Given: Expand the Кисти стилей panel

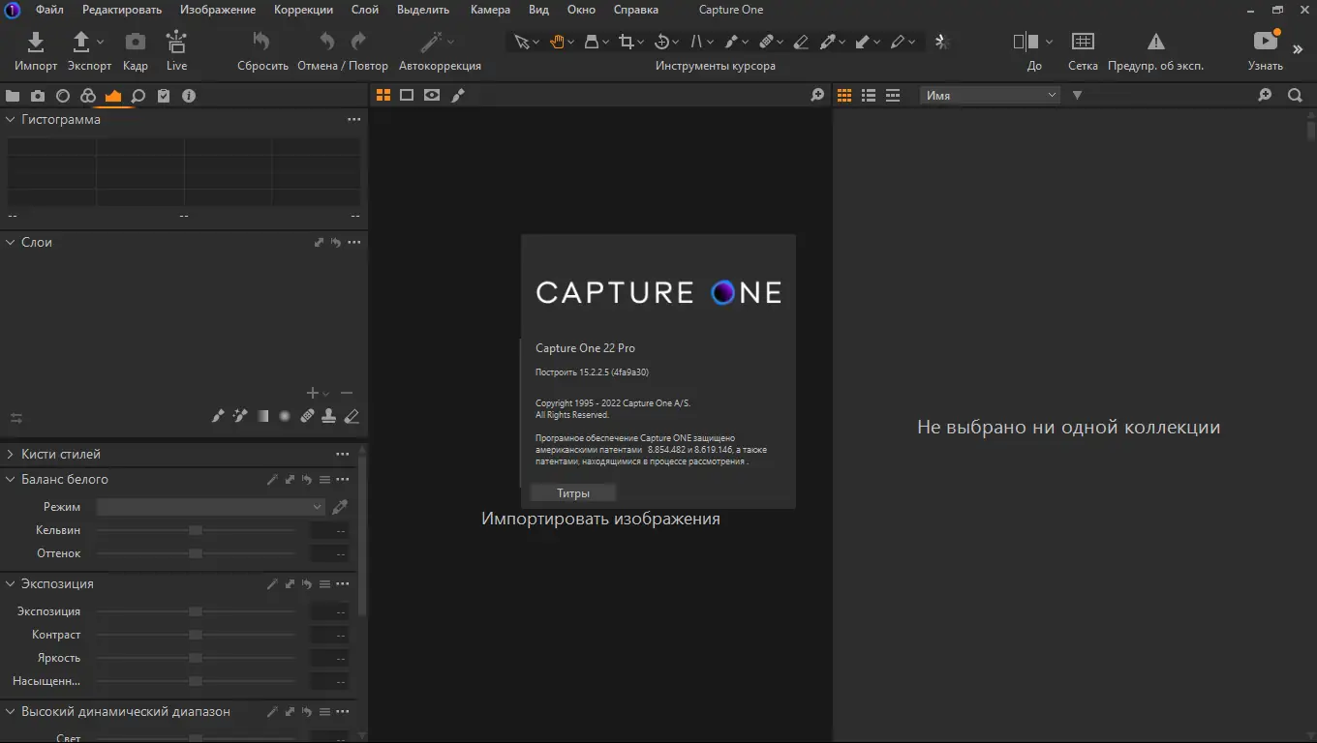Looking at the screenshot, I should (x=10, y=454).
